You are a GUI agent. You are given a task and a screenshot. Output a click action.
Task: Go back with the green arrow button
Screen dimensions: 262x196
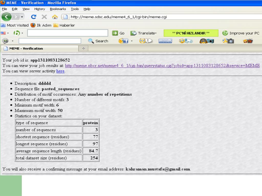[x=6, y=17]
